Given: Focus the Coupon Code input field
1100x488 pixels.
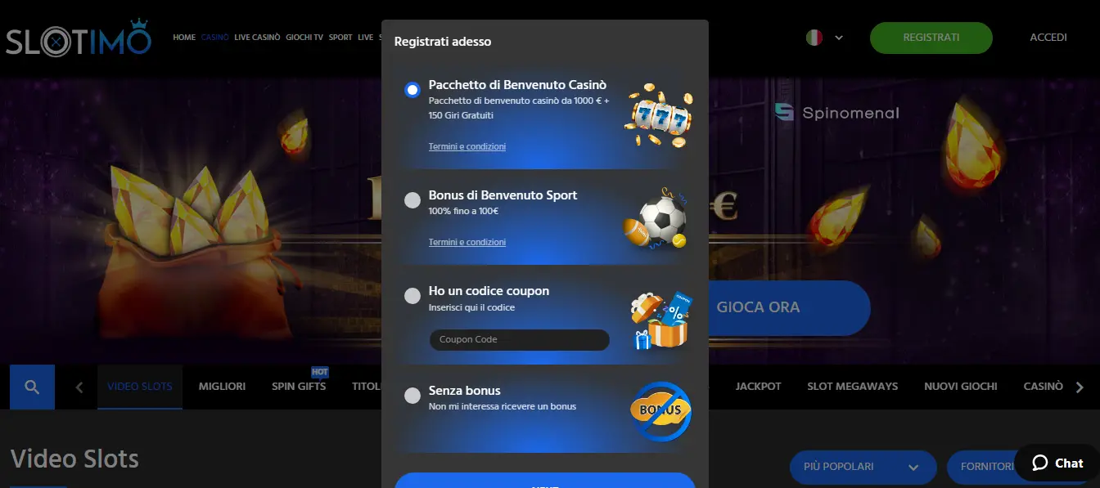Looking at the screenshot, I should 519,339.
